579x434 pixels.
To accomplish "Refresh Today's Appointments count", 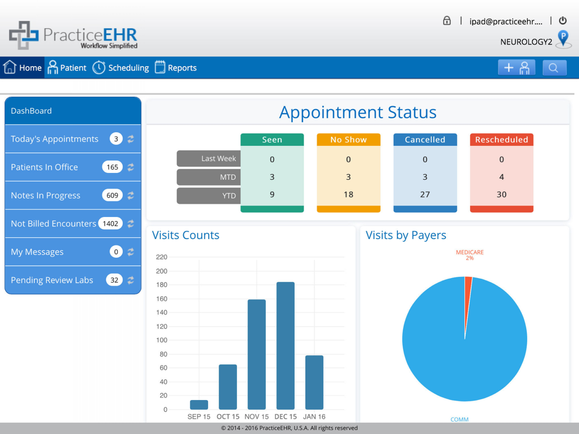I will 131,138.
